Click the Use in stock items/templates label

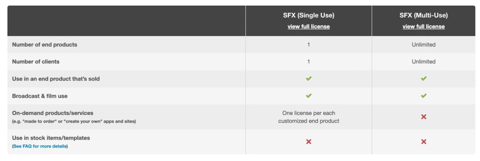point(51,138)
